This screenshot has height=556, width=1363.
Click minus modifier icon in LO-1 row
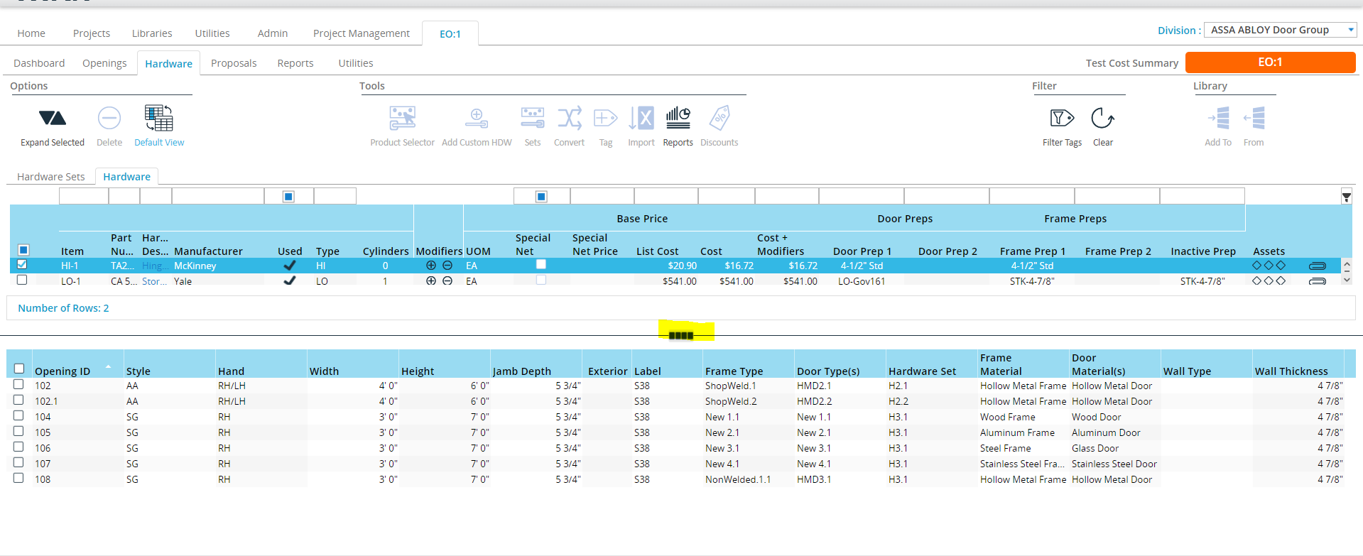447,281
